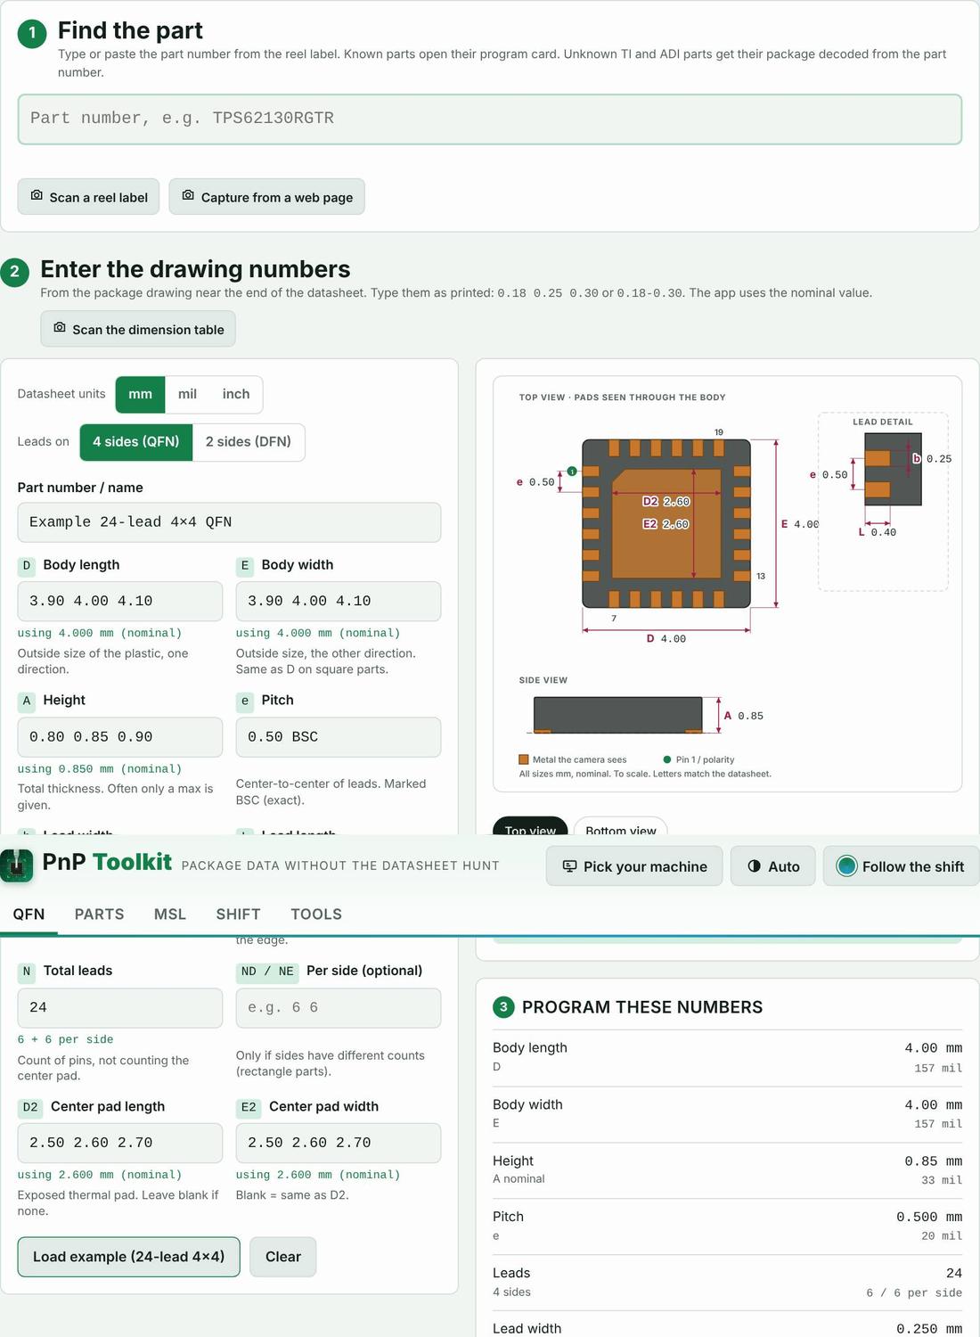Open the TOOLS tab
This screenshot has width=980, height=1337.
[316, 915]
